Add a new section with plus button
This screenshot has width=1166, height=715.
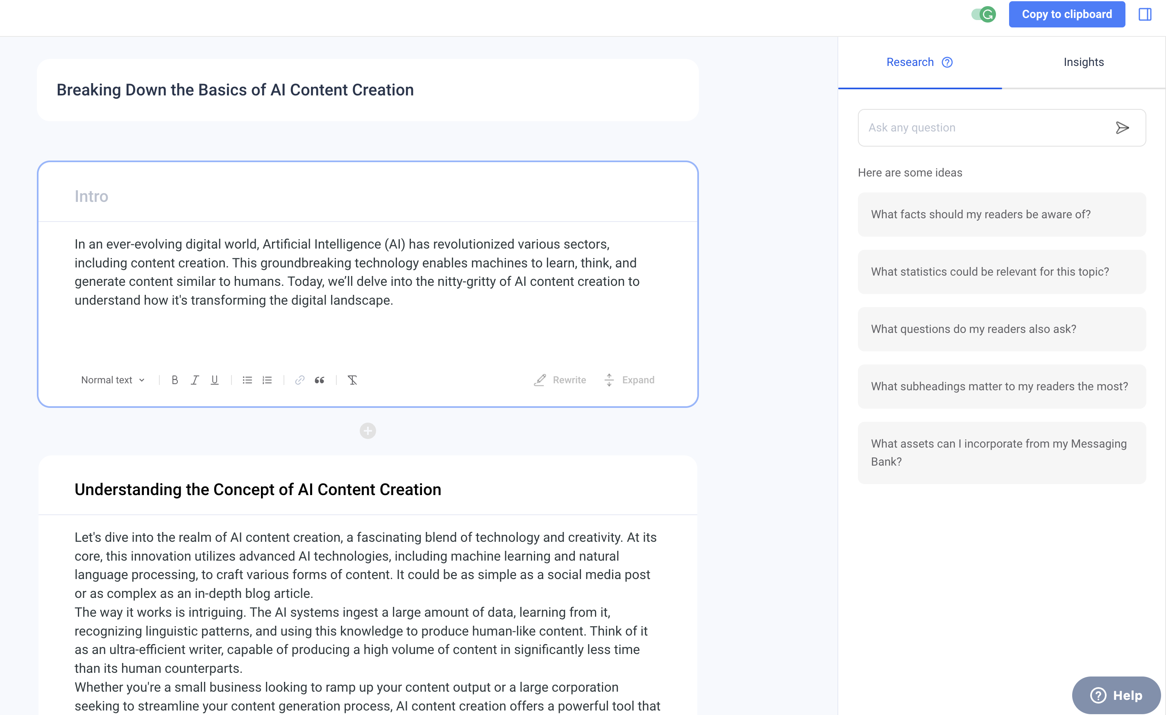[x=367, y=431]
